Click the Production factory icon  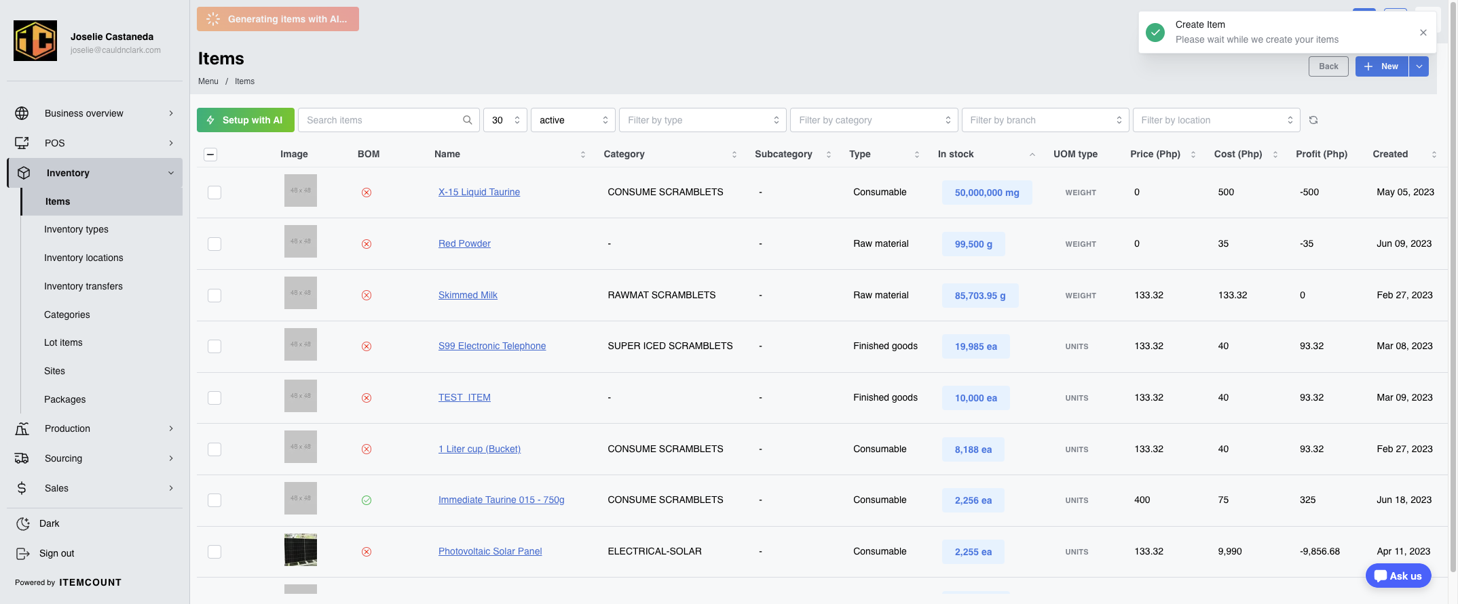(22, 428)
